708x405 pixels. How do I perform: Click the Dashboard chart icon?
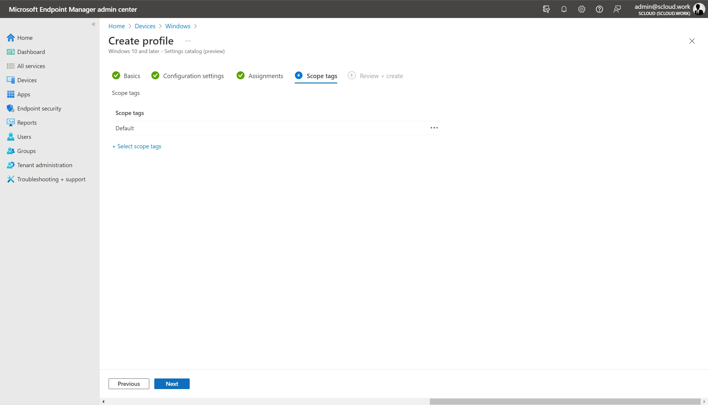coord(11,52)
